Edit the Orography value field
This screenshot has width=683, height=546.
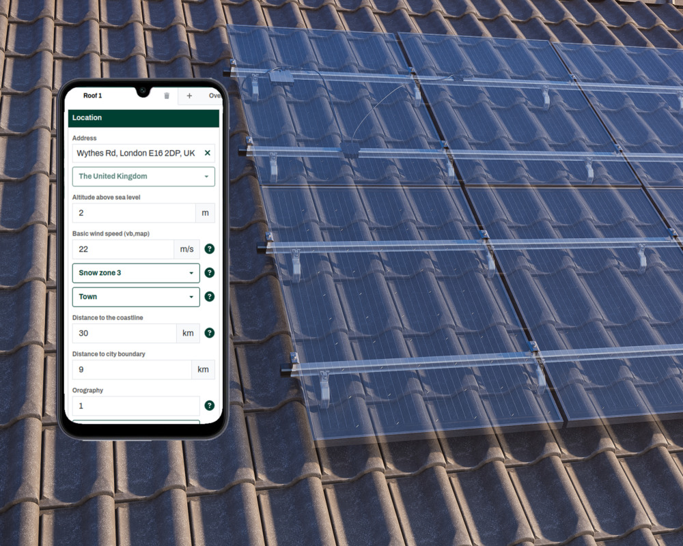[x=136, y=406]
